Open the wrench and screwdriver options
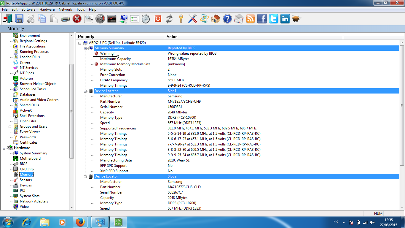405x228 pixels. 192,19
